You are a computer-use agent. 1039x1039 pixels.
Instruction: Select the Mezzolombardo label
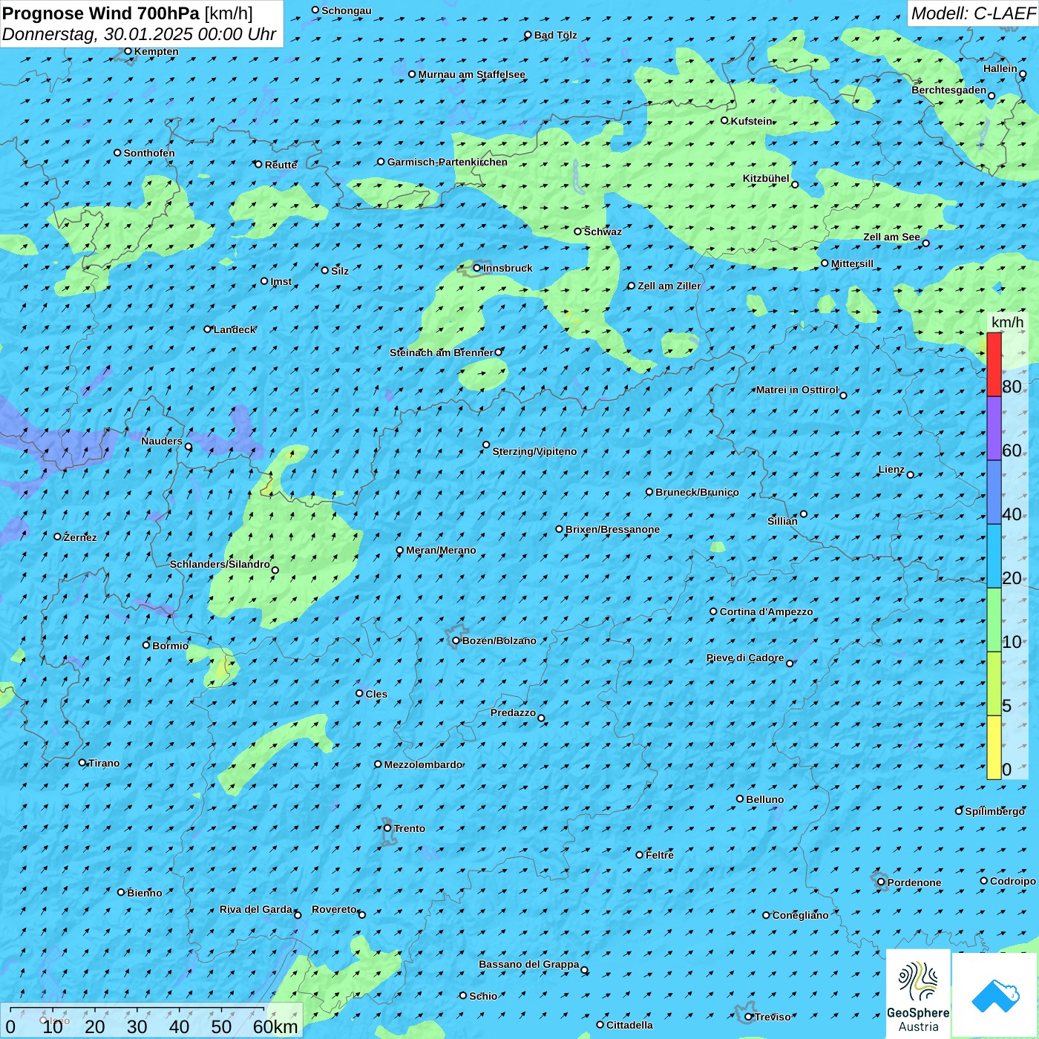click(423, 764)
